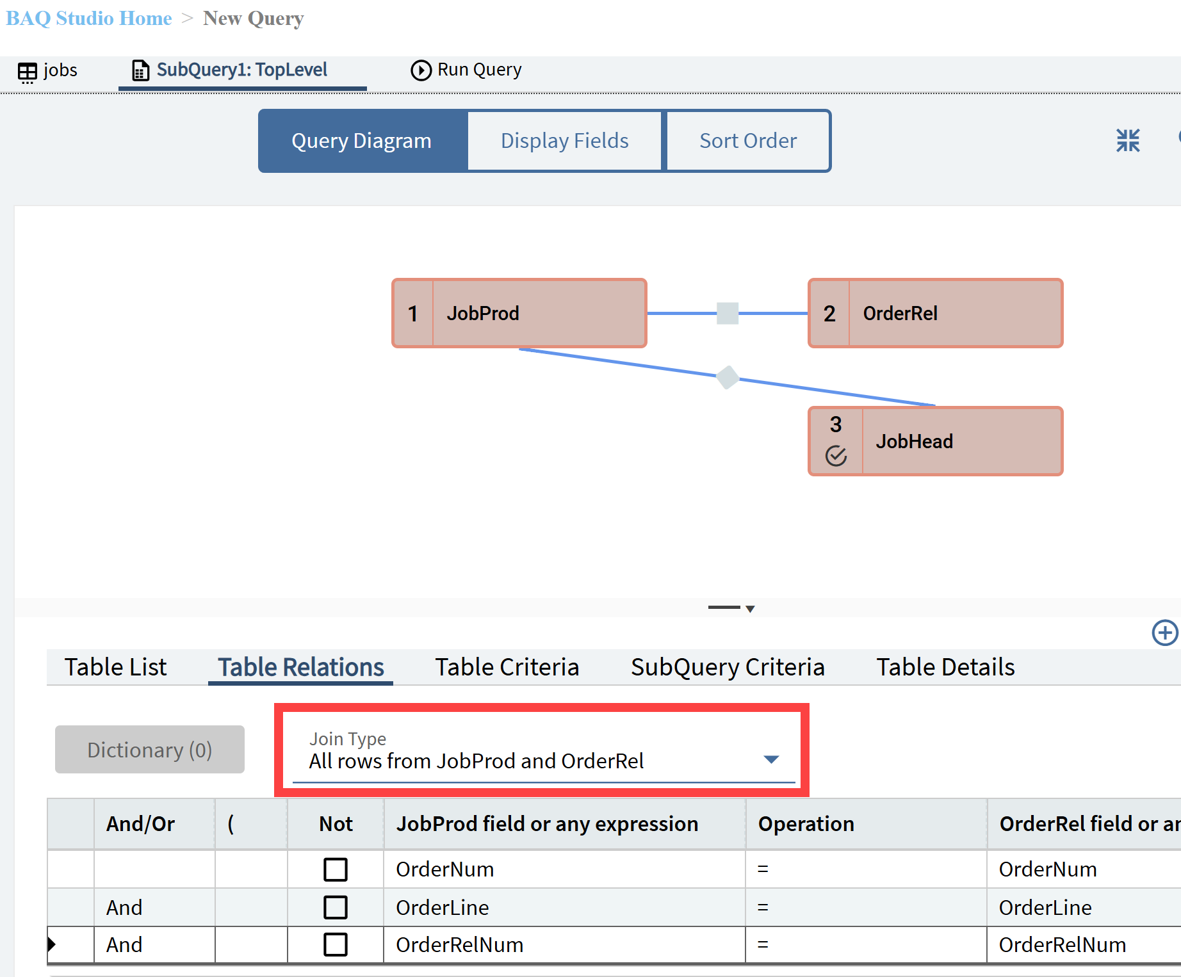Toggle Not checkbox for OrderLine row

(x=336, y=907)
